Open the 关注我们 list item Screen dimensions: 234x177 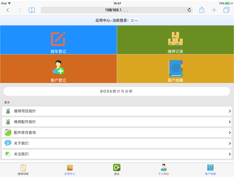tap(117, 154)
